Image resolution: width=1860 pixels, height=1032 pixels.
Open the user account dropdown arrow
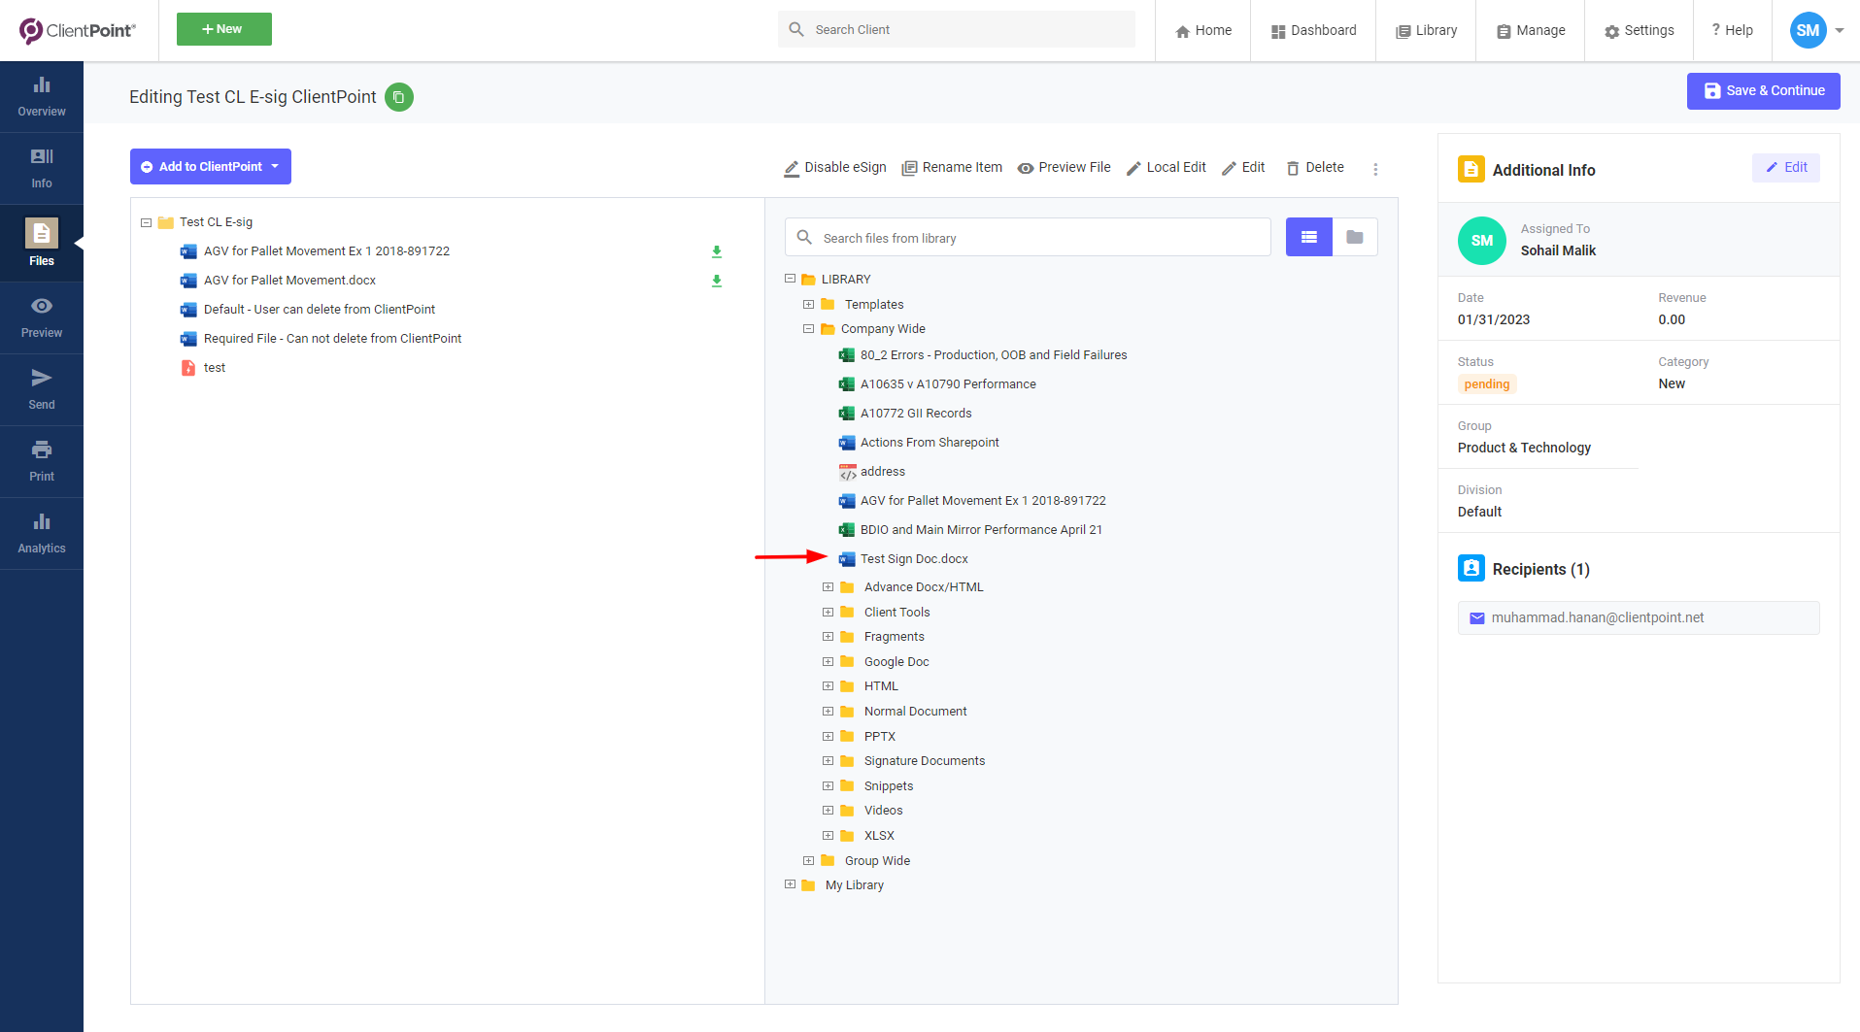pyautogui.click(x=1840, y=30)
